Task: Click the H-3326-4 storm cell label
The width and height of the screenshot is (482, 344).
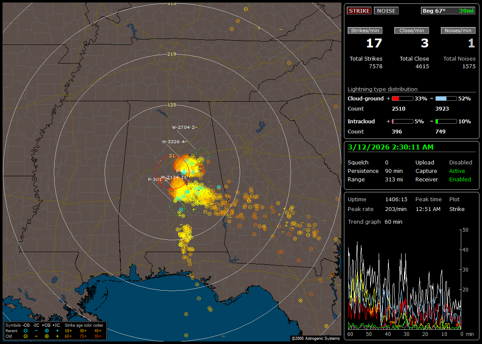Action: tap(174, 141)
